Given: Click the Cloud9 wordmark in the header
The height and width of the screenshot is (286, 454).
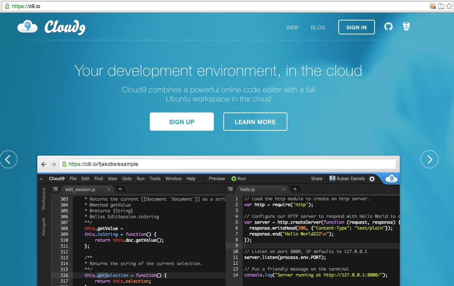Looking at the screenshot, I should point(65,27).
